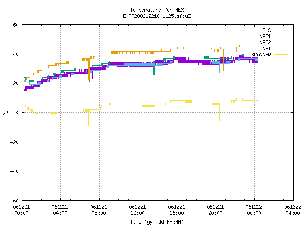
Task: Click the file name 'E_RT20061221001125.sfduZ'
Action: point(157,16)
